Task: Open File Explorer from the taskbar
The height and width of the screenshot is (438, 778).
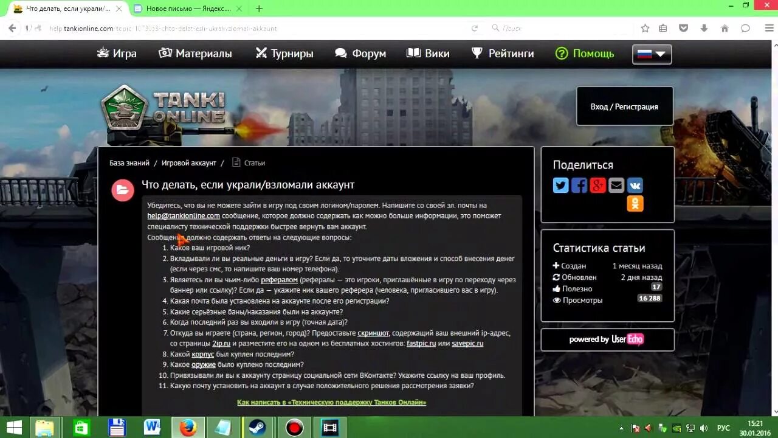Action: (x=45, y=428)
